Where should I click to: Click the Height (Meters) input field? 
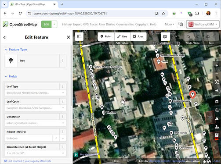(x=29, y=138)
